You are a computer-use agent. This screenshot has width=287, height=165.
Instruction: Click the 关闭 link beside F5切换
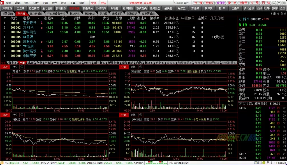pyautogui.click(x=283, y=13)
